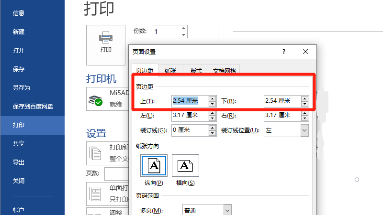Click the single-sided print (单面打印) icon

tap(96, 194)
